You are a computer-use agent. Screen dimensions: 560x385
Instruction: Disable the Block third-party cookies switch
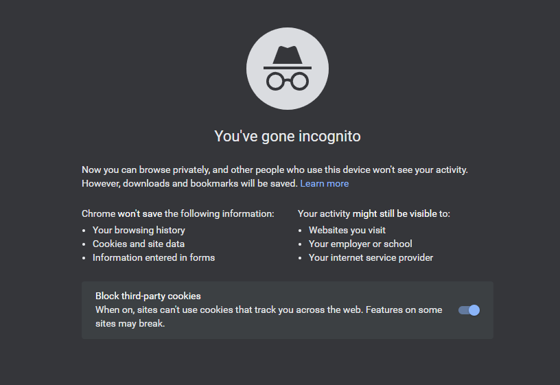(469, 310)
